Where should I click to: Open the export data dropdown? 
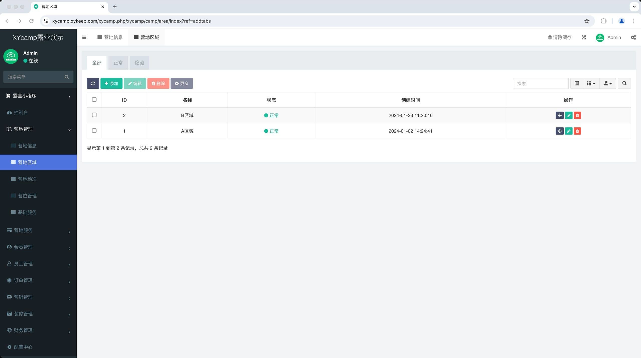608,83
